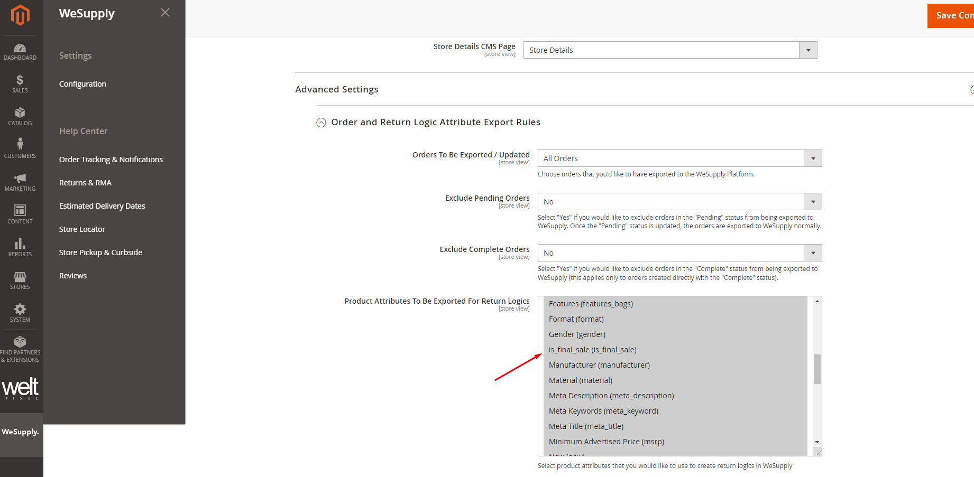Click the Magento logo icon

click(20, 15)
